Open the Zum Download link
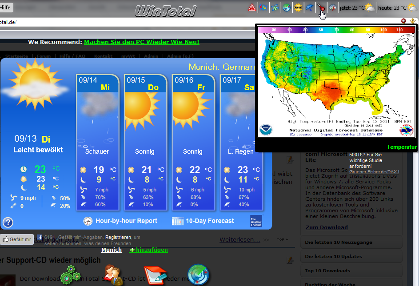Screen dimensions: 419x286 (x=327, y=227)
